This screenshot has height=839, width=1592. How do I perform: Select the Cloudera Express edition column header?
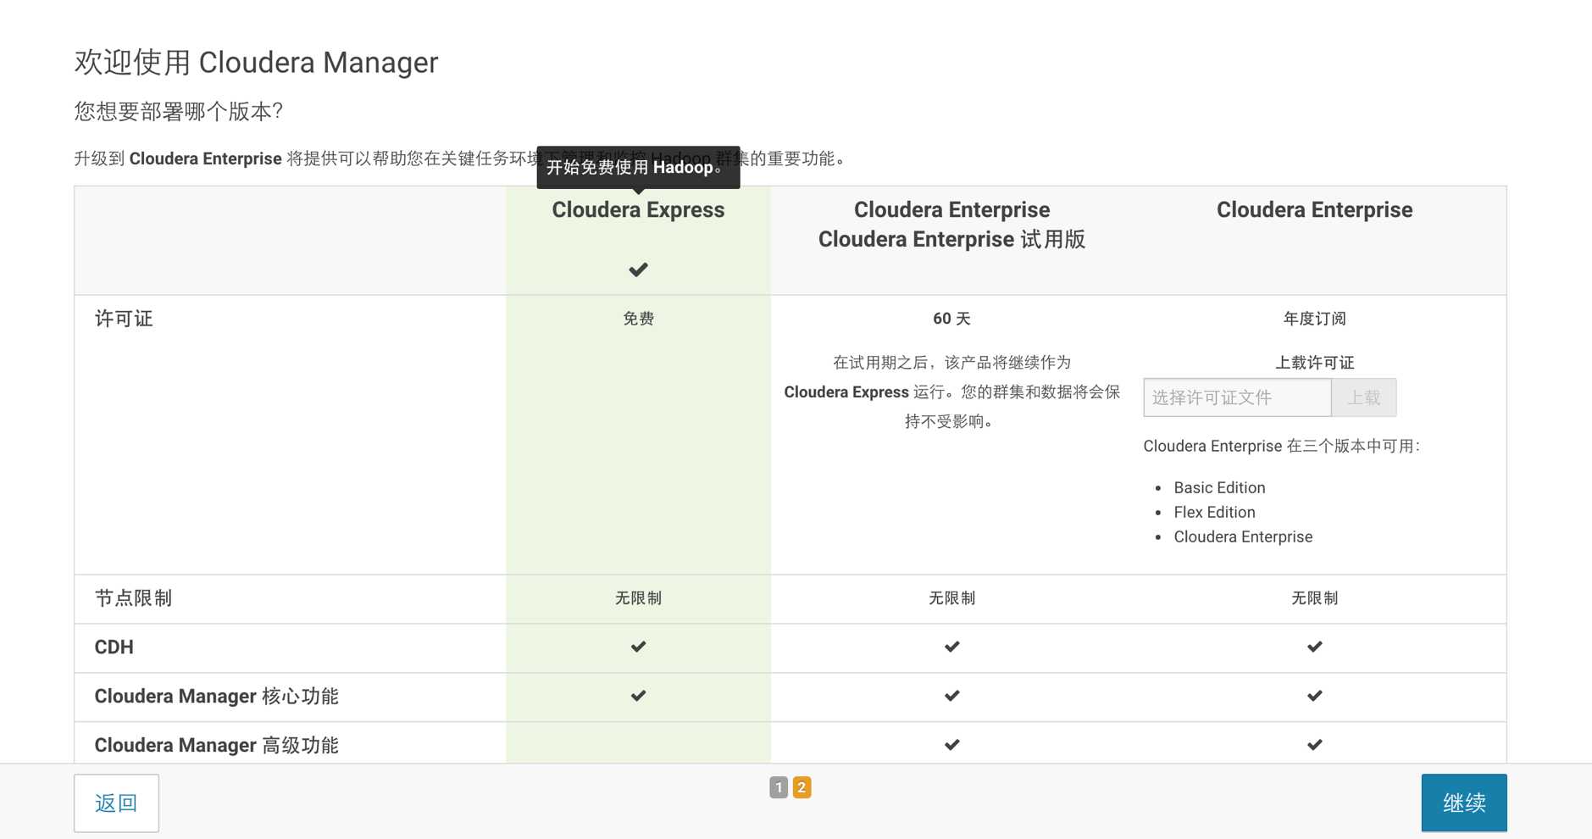pos(638,210)
